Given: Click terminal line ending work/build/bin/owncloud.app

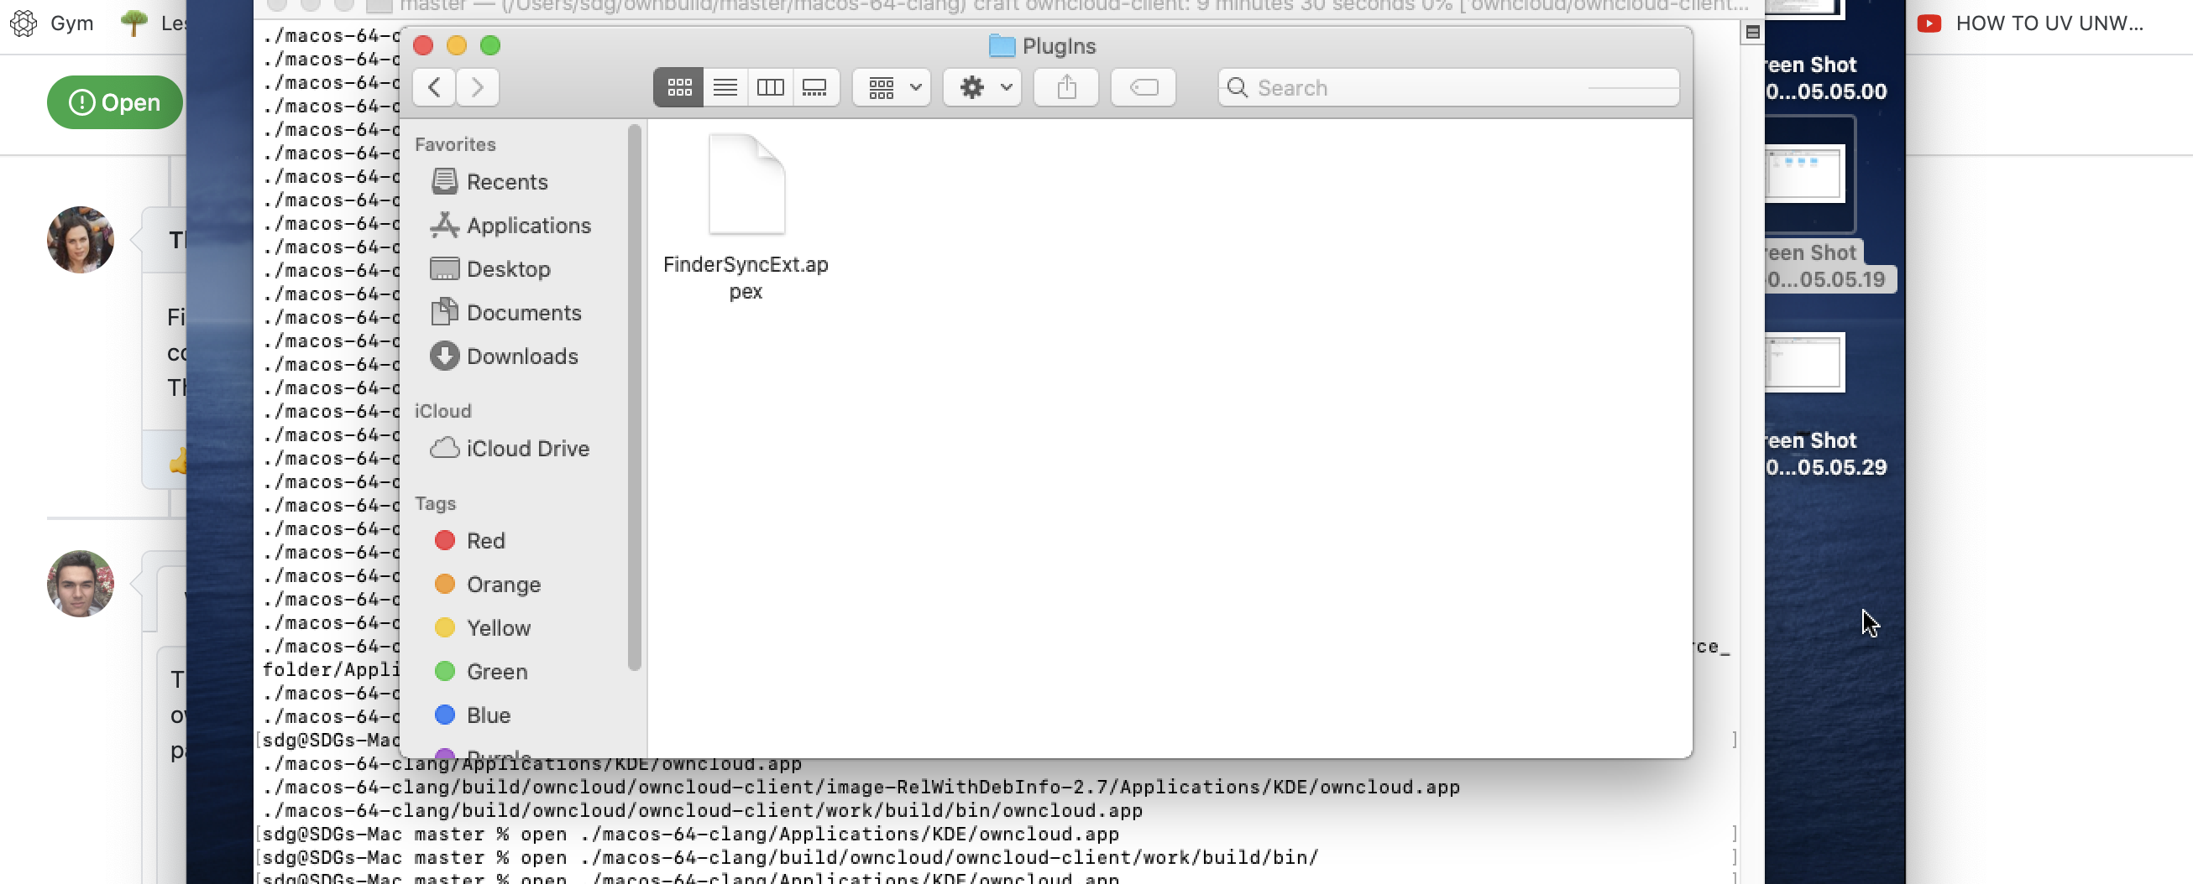Looking at the screenshot, I should [x=702, y=811].
